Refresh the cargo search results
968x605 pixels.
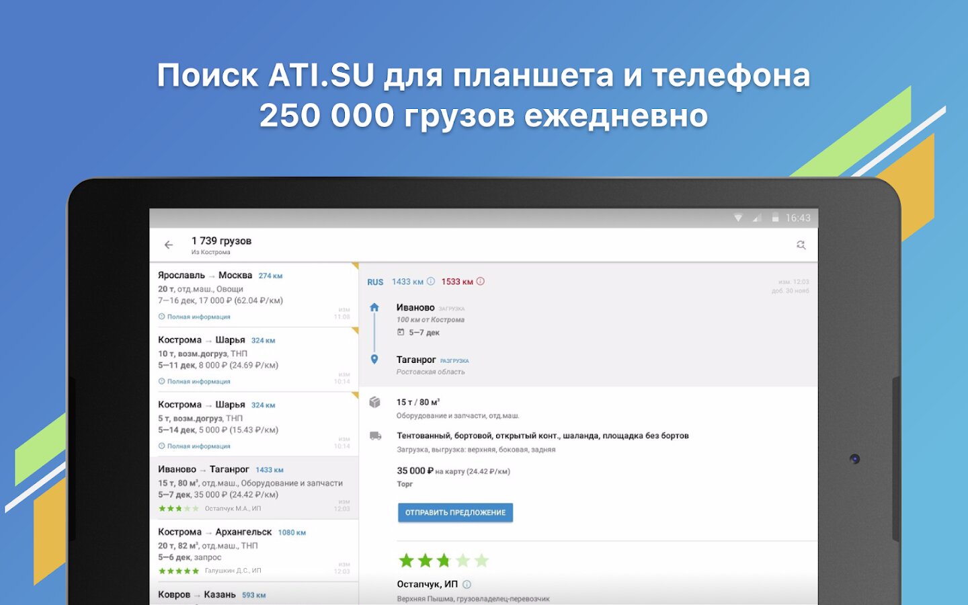coord(801,245)
